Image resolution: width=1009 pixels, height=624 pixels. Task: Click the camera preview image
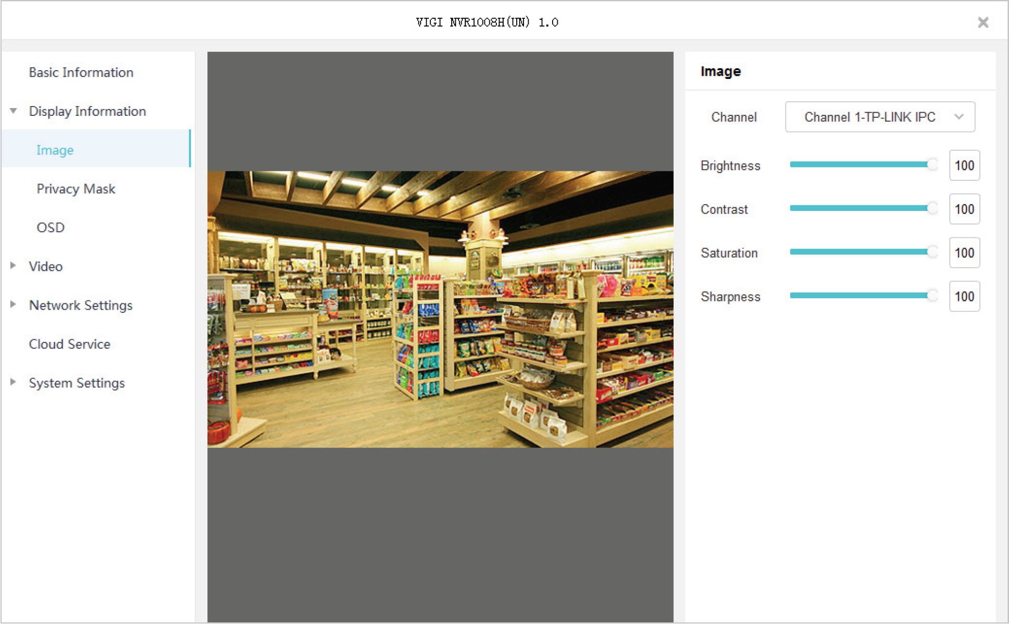pos(440,309)
